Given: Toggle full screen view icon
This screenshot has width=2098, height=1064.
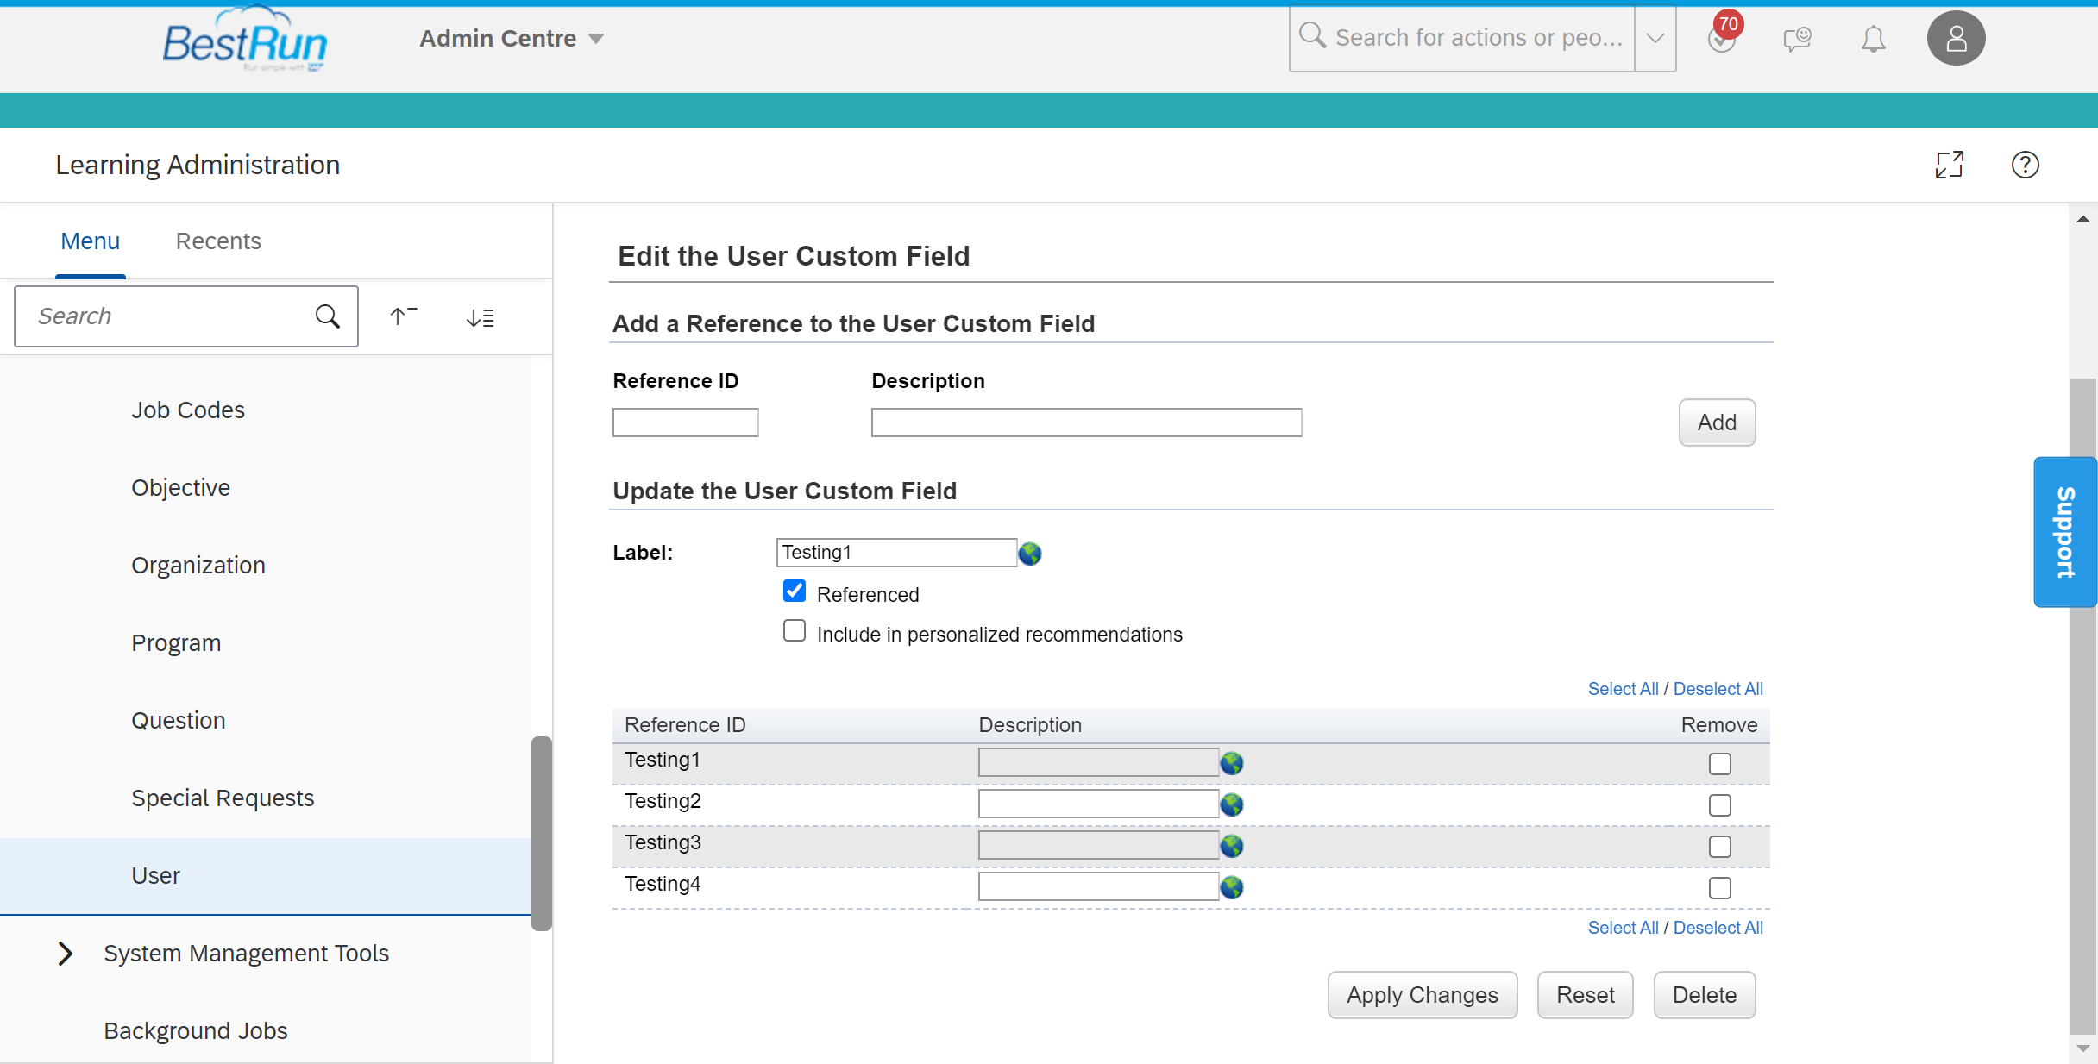Looking at the screenshot, I should [1950, 164].
